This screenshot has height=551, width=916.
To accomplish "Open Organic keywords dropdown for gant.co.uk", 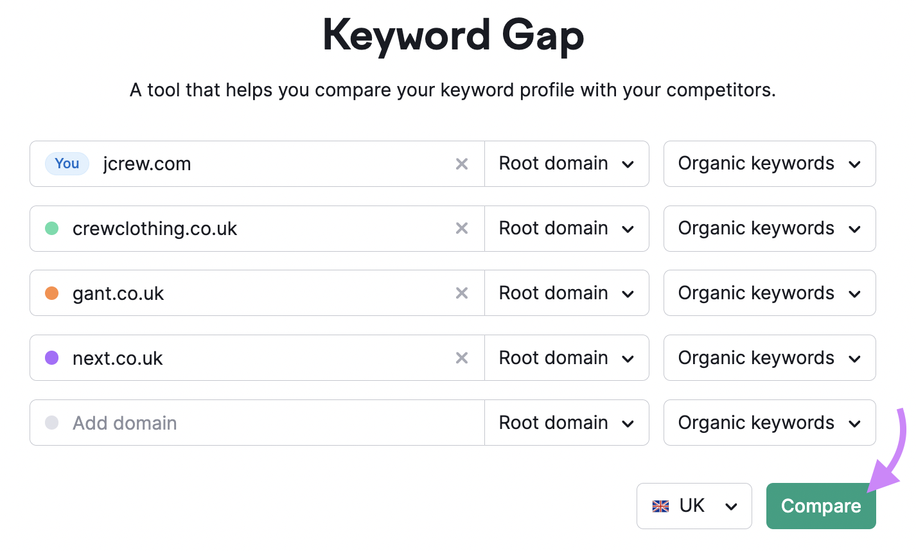I will 769,293.
